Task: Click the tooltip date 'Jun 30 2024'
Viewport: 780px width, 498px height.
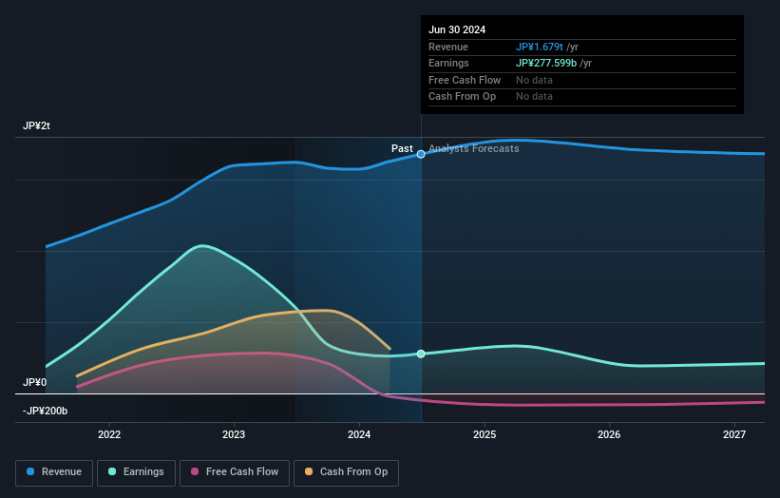Action: 457,29
